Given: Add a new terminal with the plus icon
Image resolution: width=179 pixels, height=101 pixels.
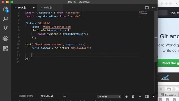Looking at the screenshot, I should (126, 97).
